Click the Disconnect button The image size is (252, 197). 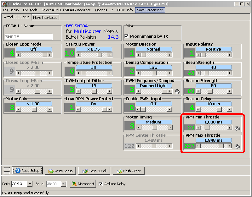tap(83, 184)
